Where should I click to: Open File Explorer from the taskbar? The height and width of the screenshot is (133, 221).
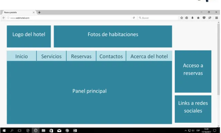tap(44, 131)
